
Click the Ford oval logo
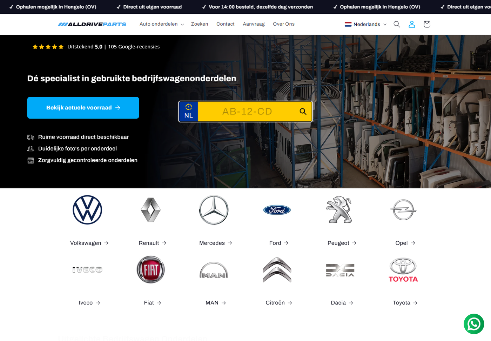pos(277,210)
